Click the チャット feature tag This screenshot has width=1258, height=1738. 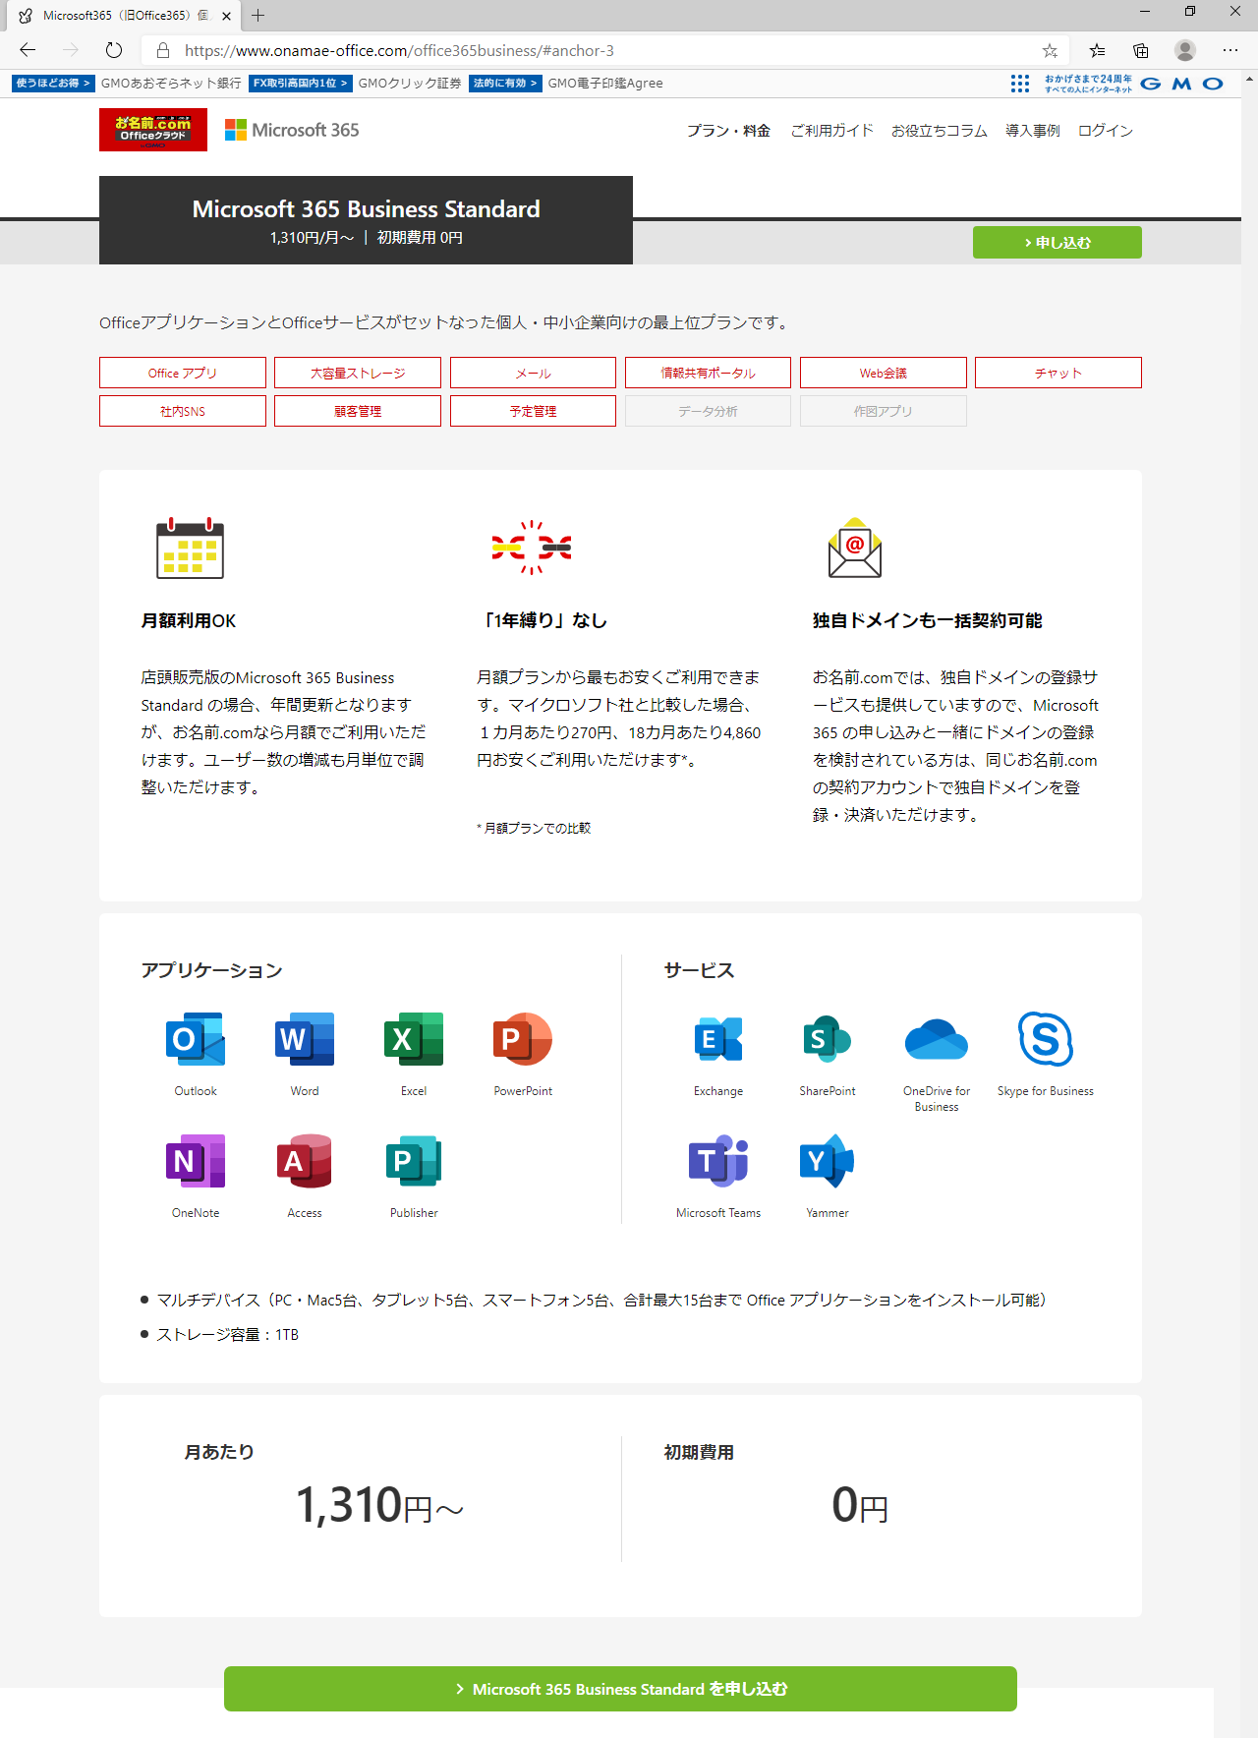1058,373
